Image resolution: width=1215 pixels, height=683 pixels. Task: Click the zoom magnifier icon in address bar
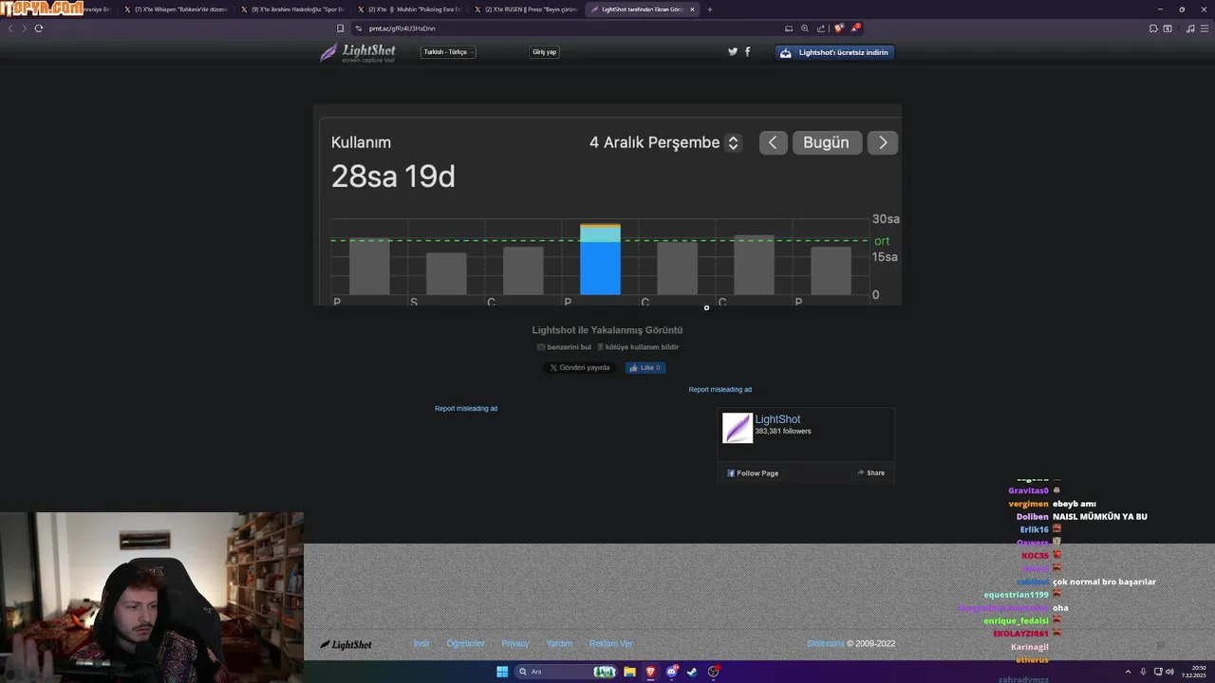point(805,28)
